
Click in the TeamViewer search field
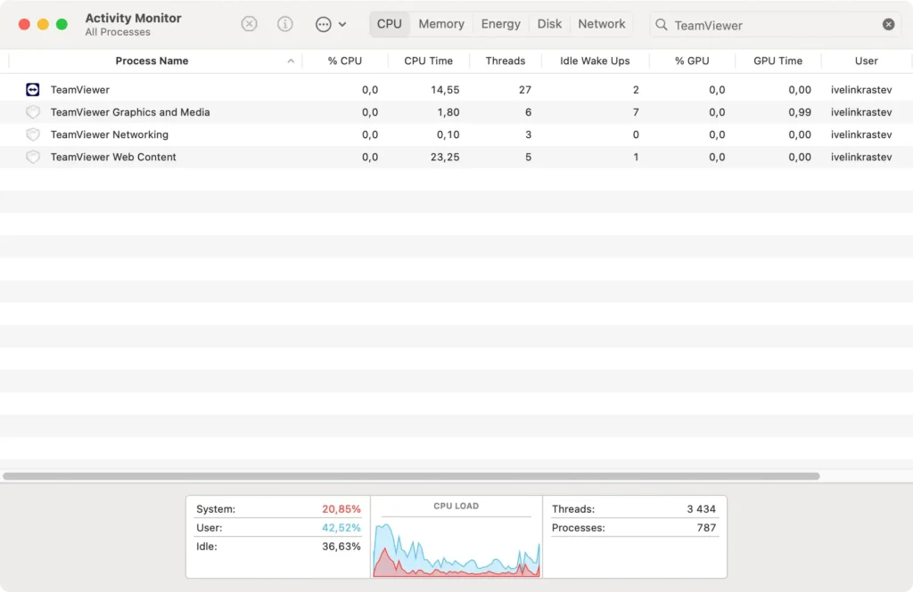pyautogui.click(x=775, y=25)
